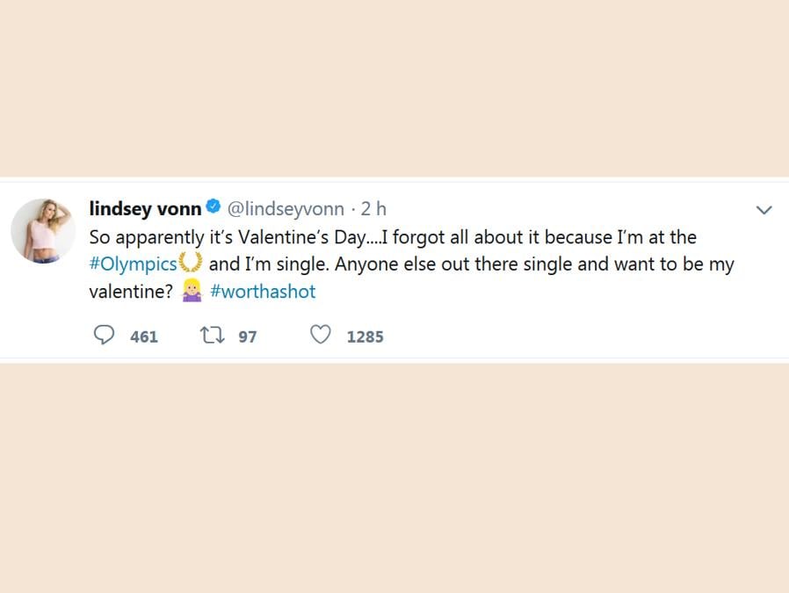
Task: Open the tweet options chevron menu
Action: click(x=764, y=210)
